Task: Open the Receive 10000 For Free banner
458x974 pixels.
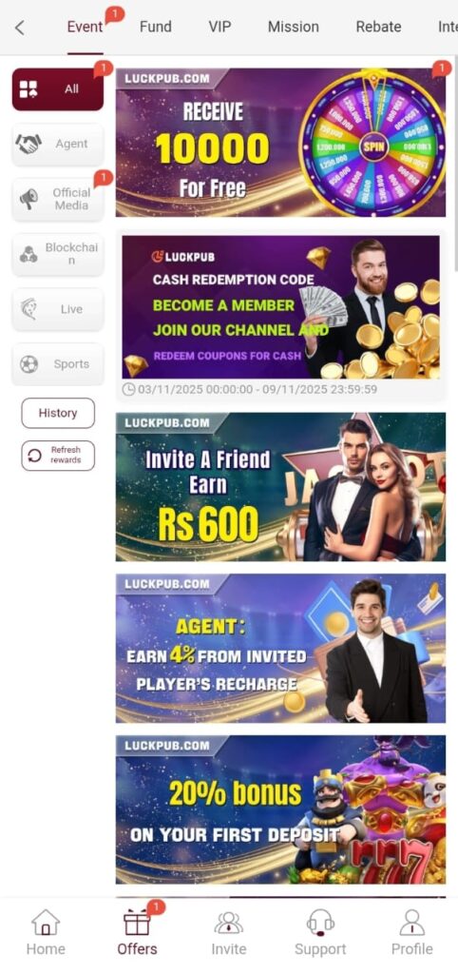Action: point(280,143)
